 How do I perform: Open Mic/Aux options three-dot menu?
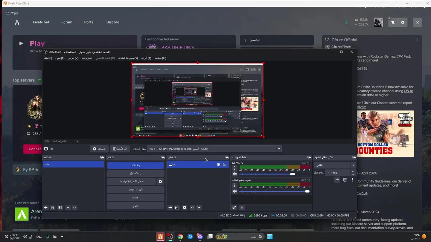click(x=235, y=168)
